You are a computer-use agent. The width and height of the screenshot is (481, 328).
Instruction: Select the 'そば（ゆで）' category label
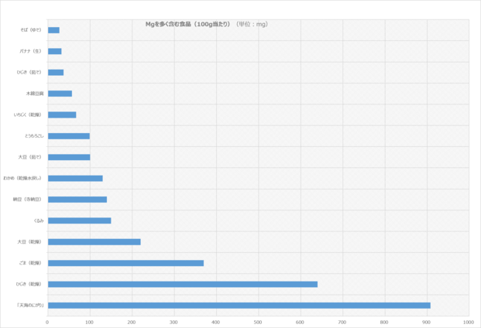[x=31, y=29]
